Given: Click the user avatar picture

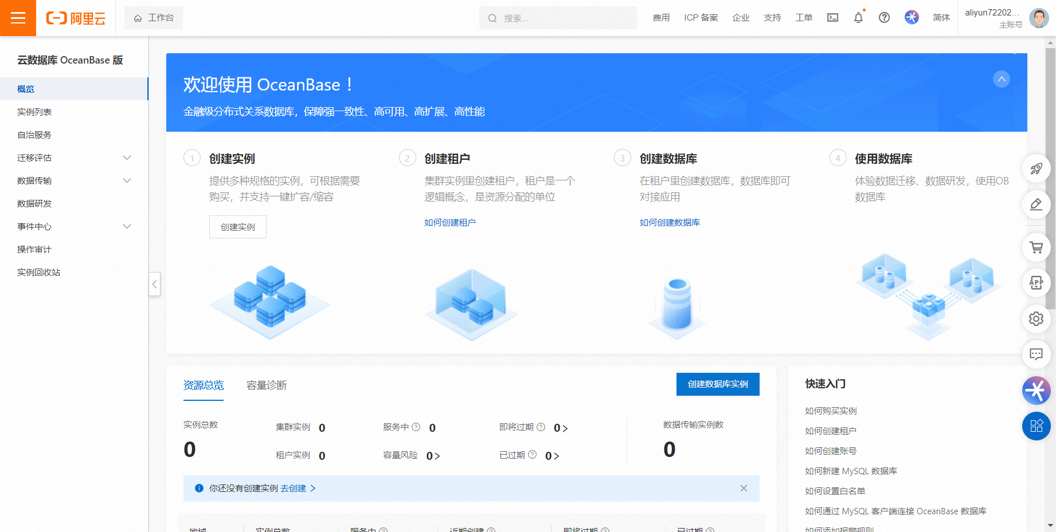Looking at the screenshot, I should (1039, 18).
